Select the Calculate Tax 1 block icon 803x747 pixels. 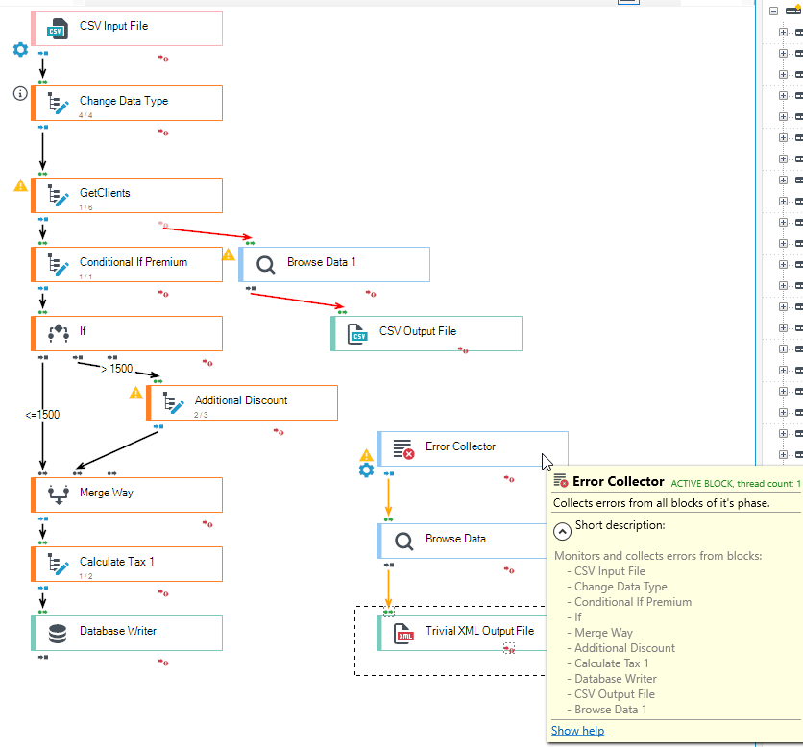click(x=58, y=565)
